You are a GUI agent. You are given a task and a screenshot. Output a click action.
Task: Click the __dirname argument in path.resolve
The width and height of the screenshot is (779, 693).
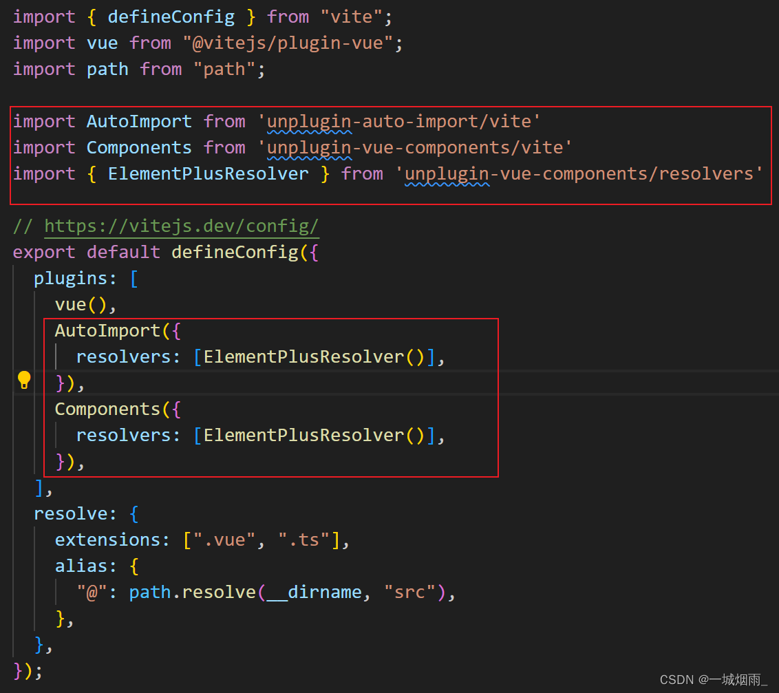point(314,593)
